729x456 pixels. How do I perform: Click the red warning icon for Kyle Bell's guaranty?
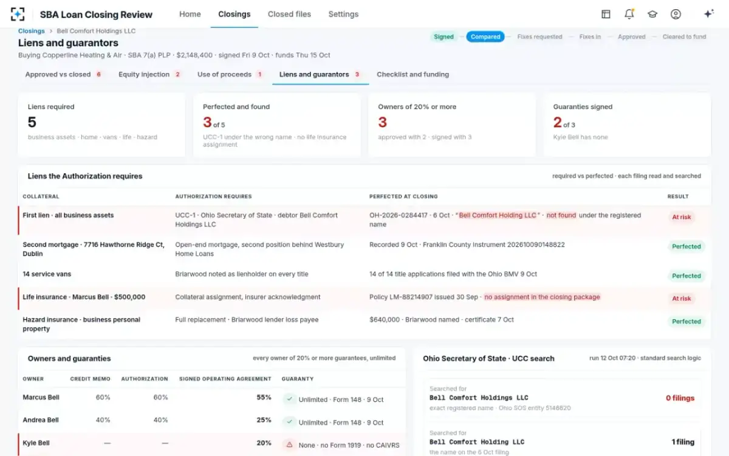289,444
